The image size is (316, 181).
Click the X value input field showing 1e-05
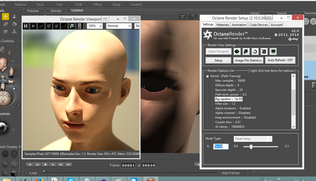(221, 146)
